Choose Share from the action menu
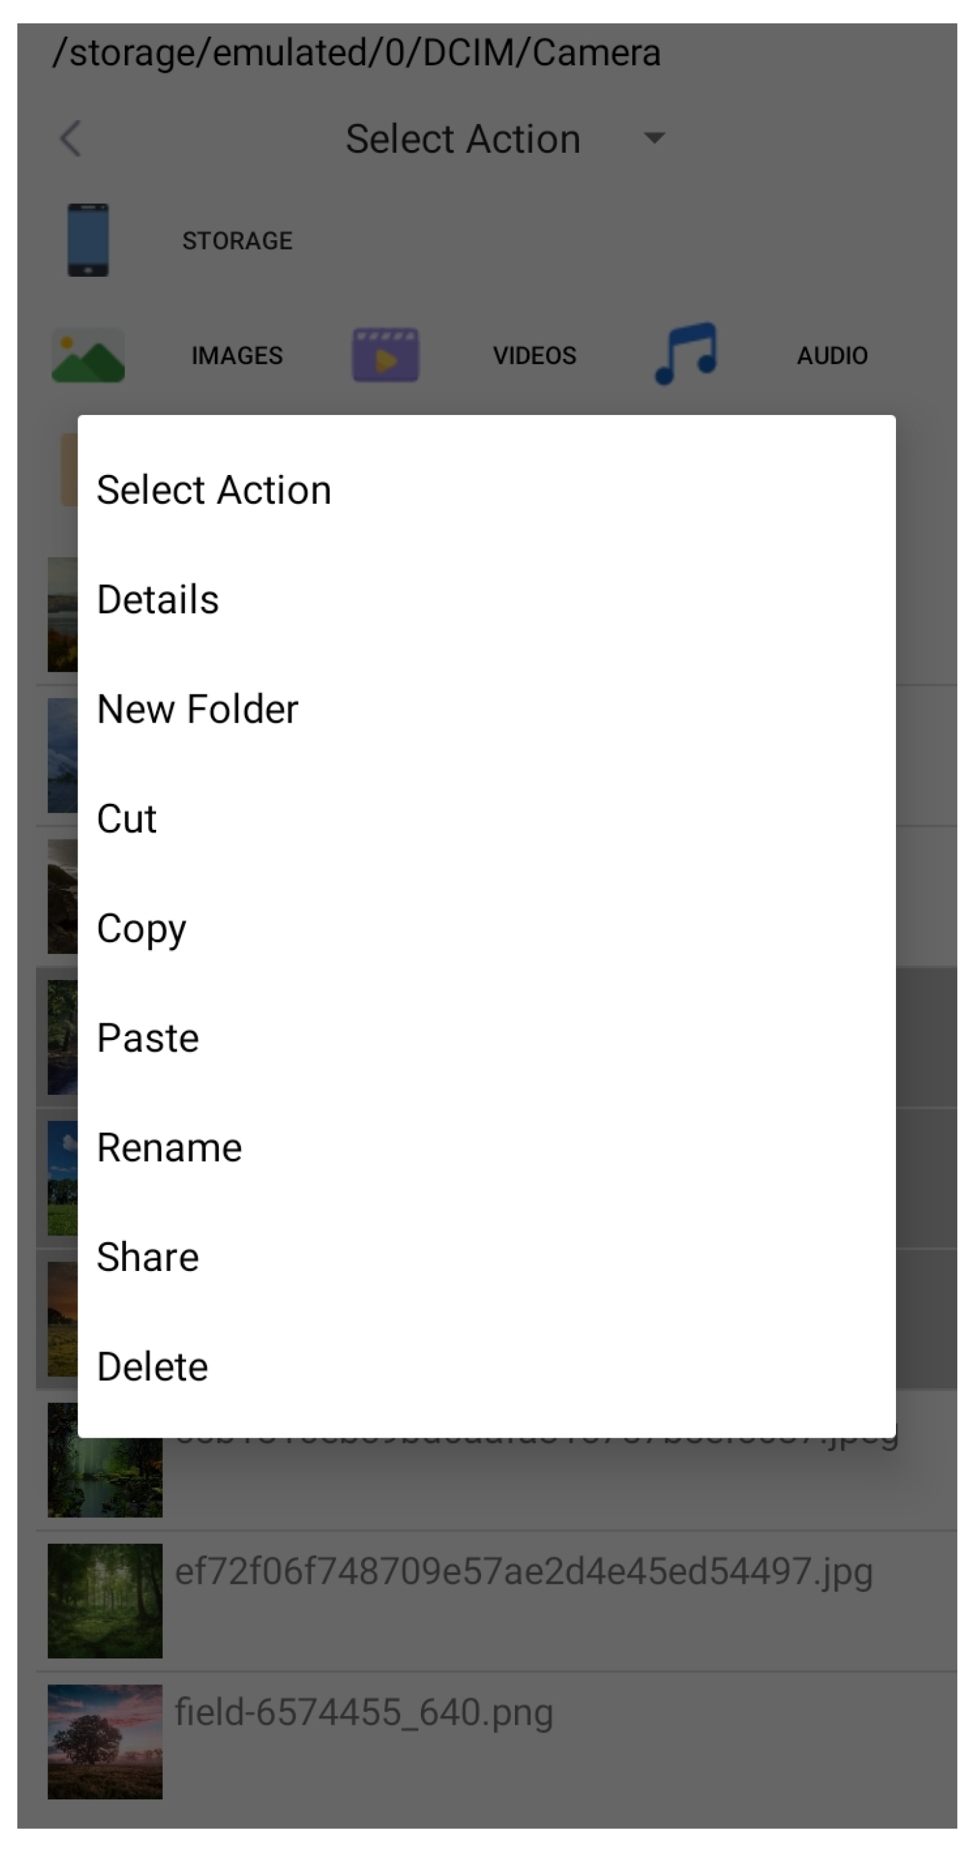The image size is (978, 1854). pyautogui.click(x=486, y=1258)
